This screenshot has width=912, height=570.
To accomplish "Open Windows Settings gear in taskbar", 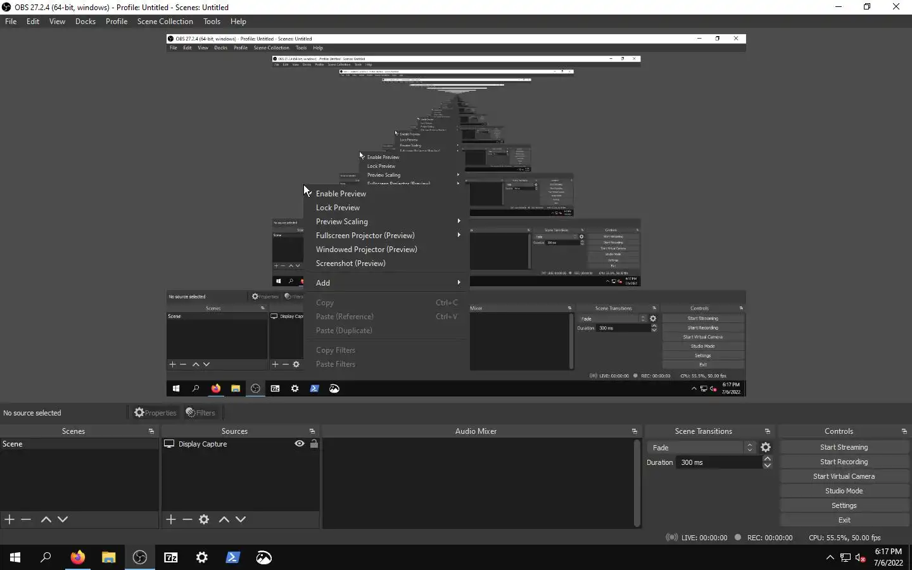I will point(201,557).
